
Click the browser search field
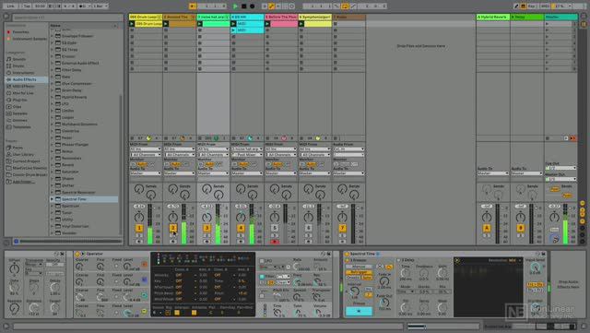pos(67,18)
